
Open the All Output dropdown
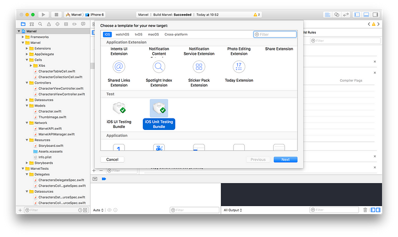(233, 210)
